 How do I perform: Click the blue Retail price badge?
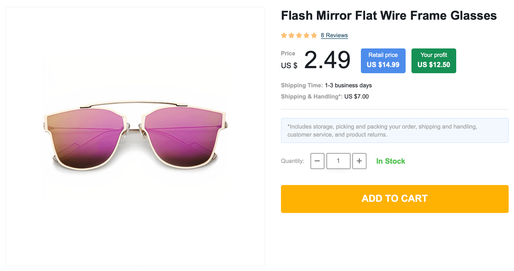[383, 61]
